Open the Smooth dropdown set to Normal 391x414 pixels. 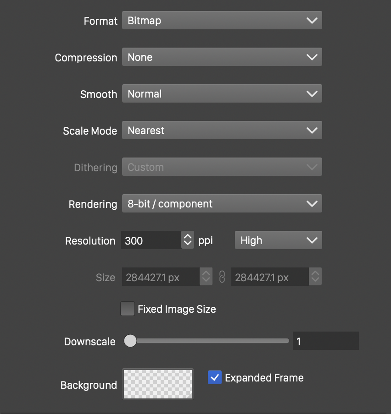point(222,94)
